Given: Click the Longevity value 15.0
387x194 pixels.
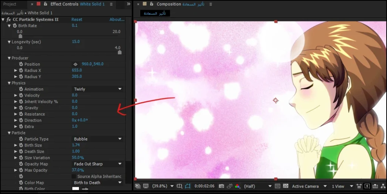Looking at the screenshot, I should [76, 42].
